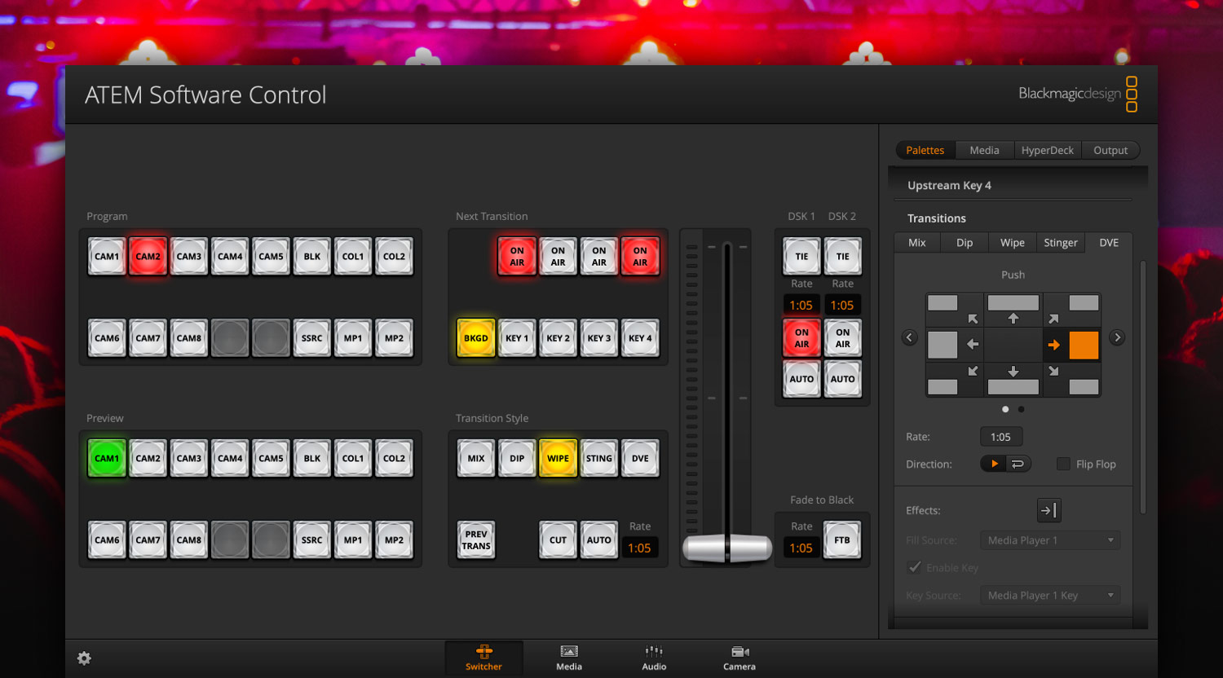The image size is (1223, 678).
Task: Enable the Flip Flop checkbox
Action: tap(1063, 464)
